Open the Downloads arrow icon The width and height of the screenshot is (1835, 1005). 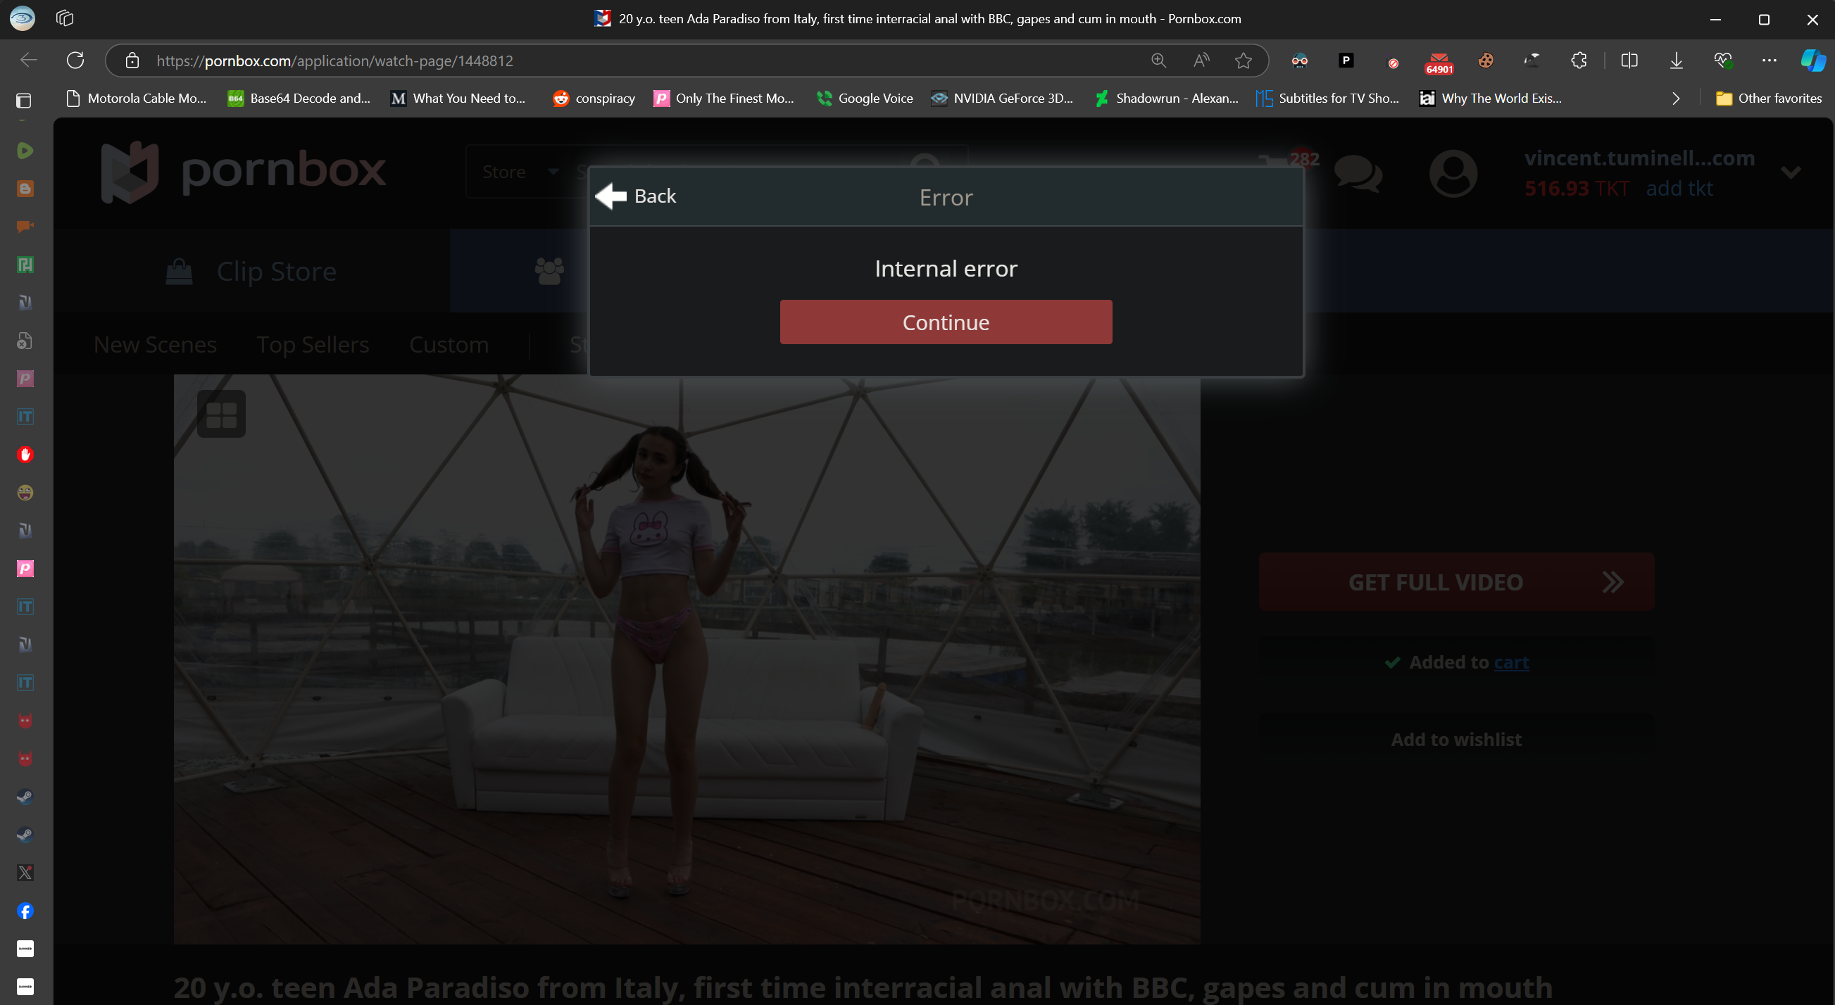[1676, 61]
